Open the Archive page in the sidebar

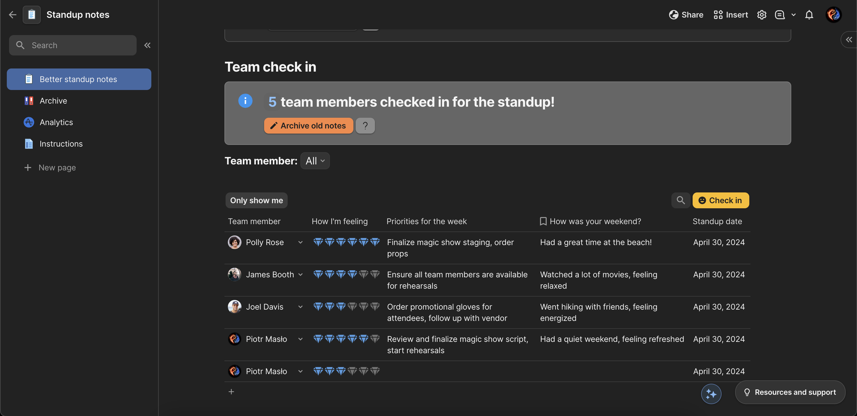(53, 101)
